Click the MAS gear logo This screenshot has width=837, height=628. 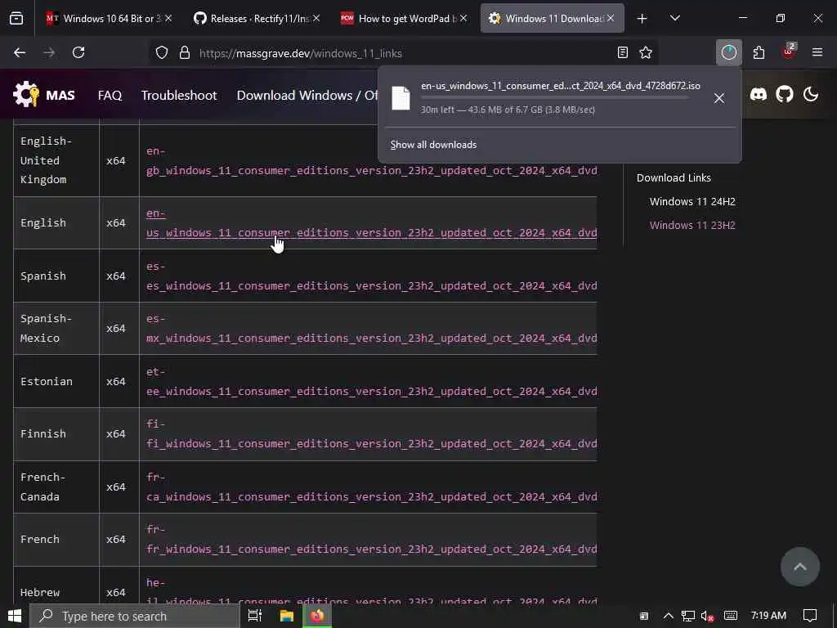point(26,95)
